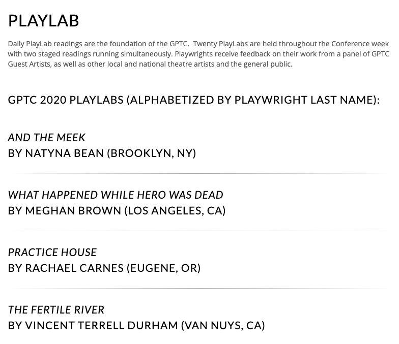This screenshot has height=344, width=399.
Task: Click the divider below Natyna Bean entry
Action: click(x=198, y=174)
